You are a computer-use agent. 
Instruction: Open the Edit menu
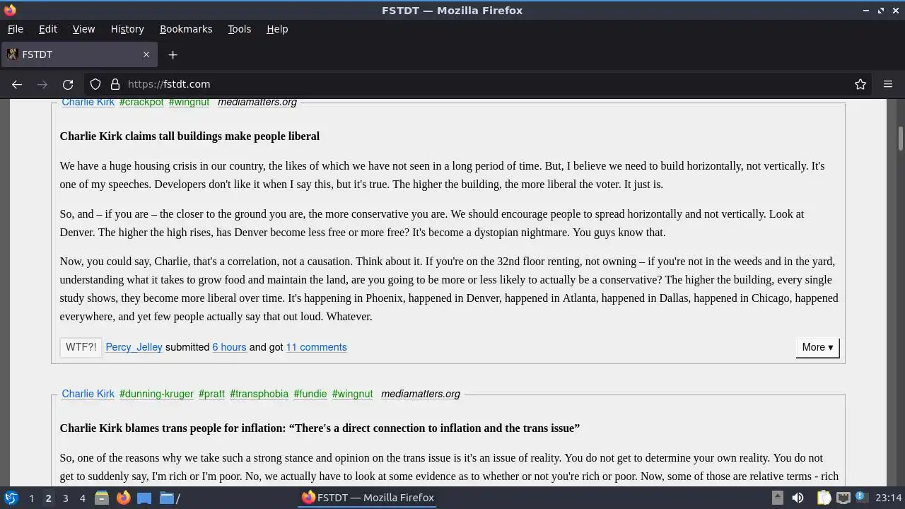[48, 29]
